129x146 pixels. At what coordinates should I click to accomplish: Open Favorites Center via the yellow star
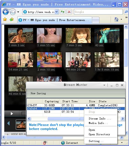5,19
